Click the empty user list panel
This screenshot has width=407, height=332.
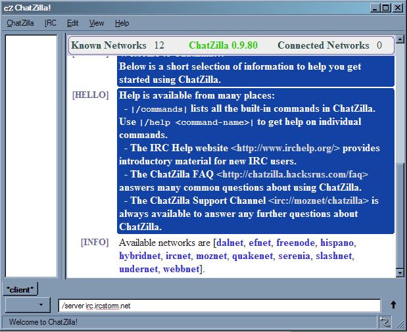[x=31, y=156]
